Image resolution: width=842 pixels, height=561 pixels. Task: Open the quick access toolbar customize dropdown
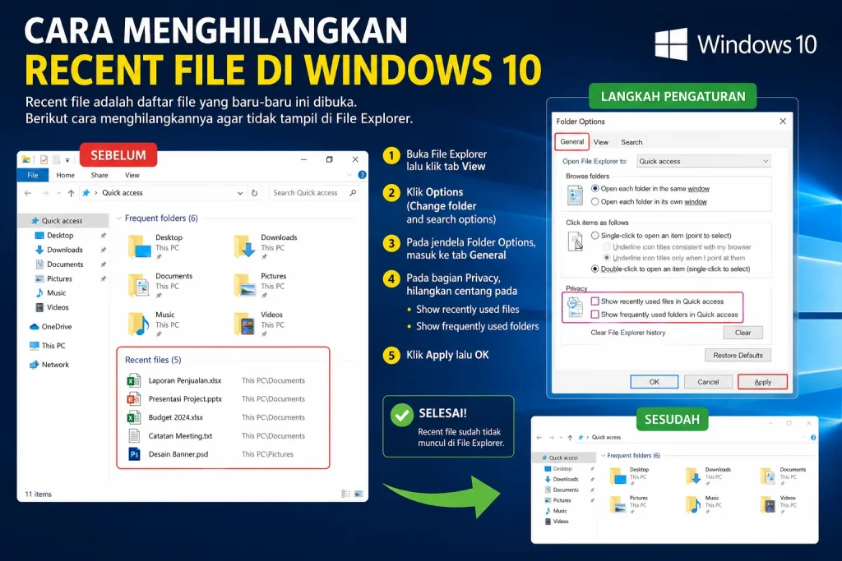67,160
